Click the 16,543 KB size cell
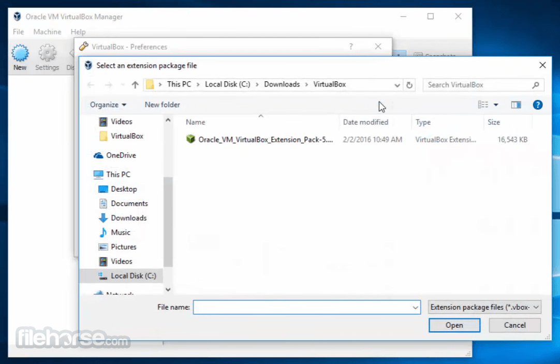 pyautogui.click(x=512, y=140)
